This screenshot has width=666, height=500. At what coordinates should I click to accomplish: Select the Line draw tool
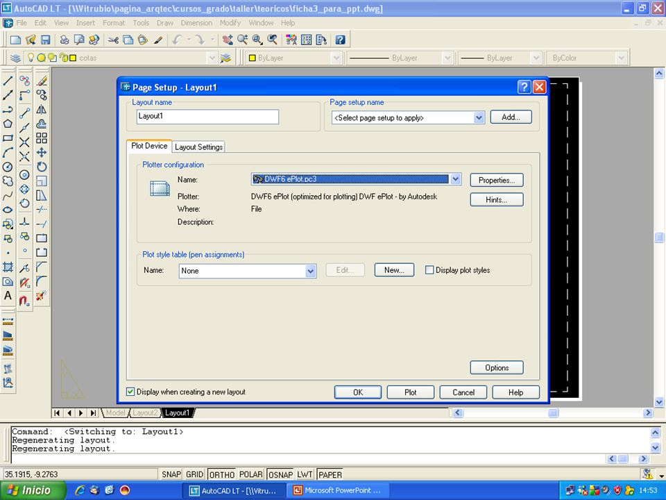[x=8, y=81]
